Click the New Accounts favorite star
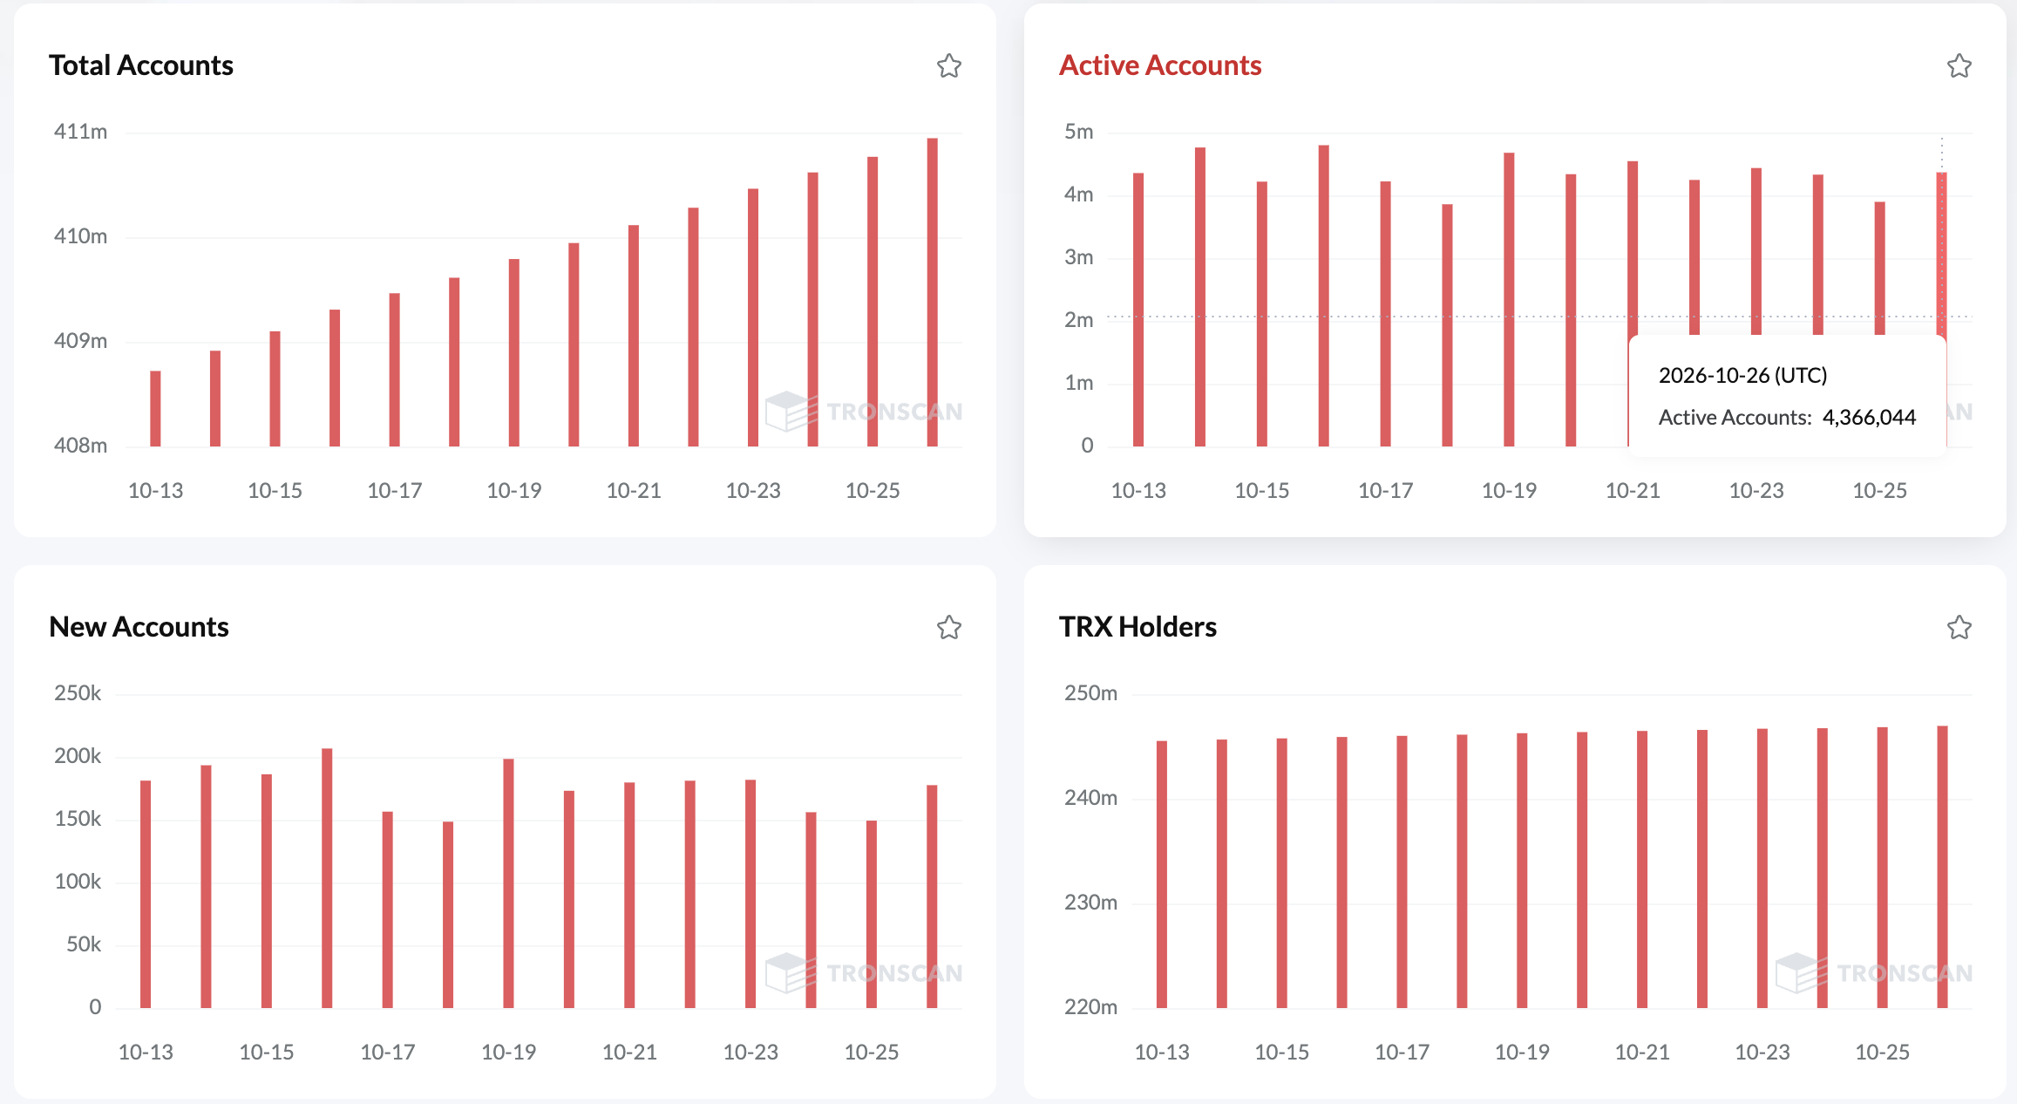This screenshot has width=2017, height=1104. (949, 628)
